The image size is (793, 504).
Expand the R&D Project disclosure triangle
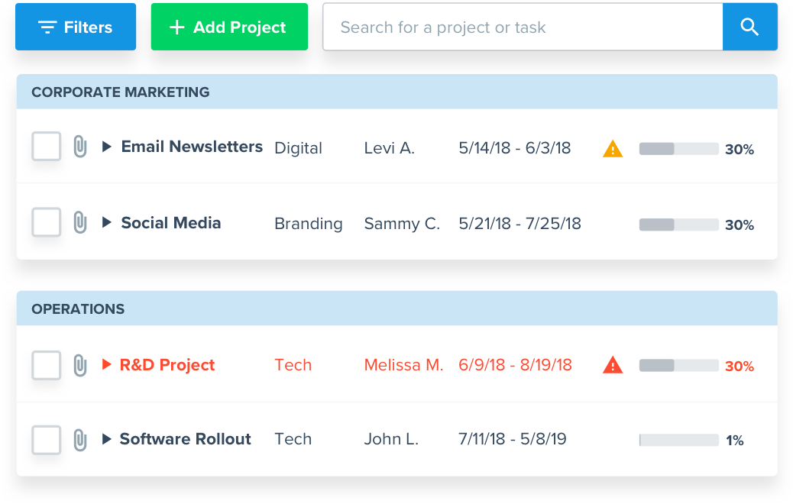coord(106,364)
